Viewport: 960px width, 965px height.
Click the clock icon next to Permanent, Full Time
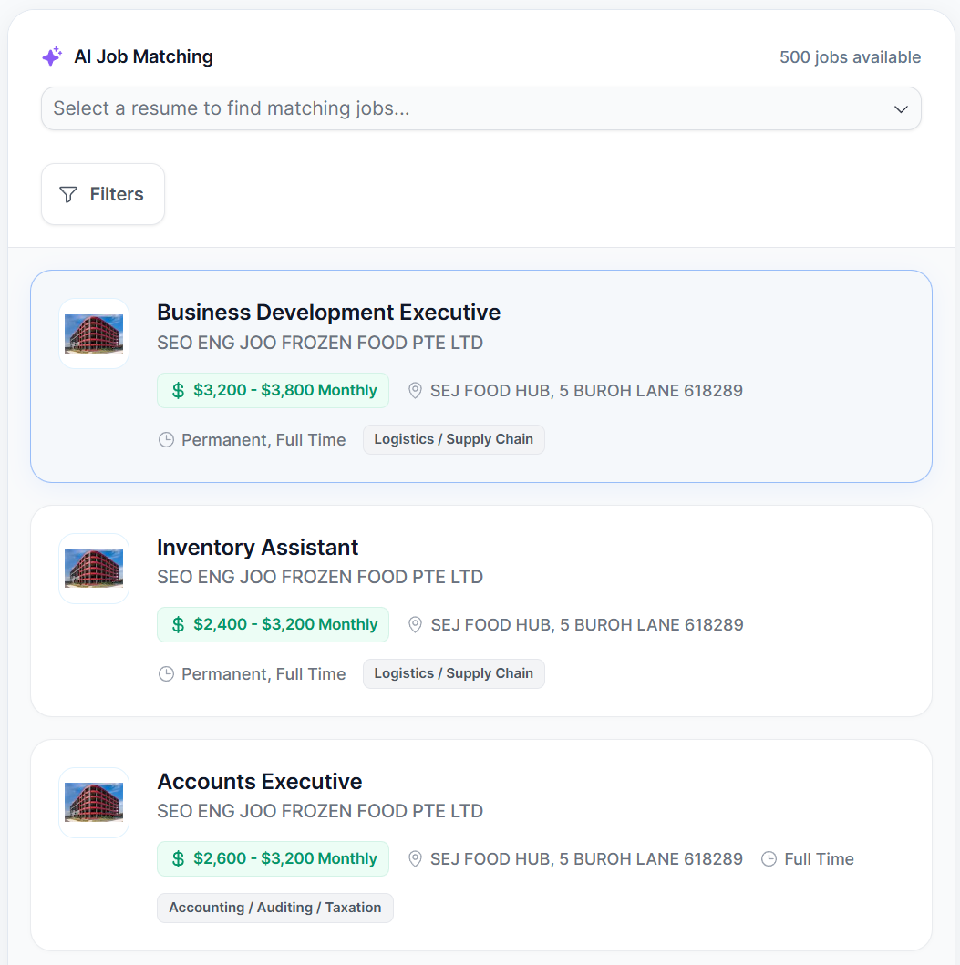pyautogui.click(x=166, y=439)
